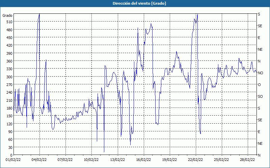The height and width of the screenshot is (168, 270).
Task: Choose the 22/02/22 date on the time axis
Action: point(195,160)
